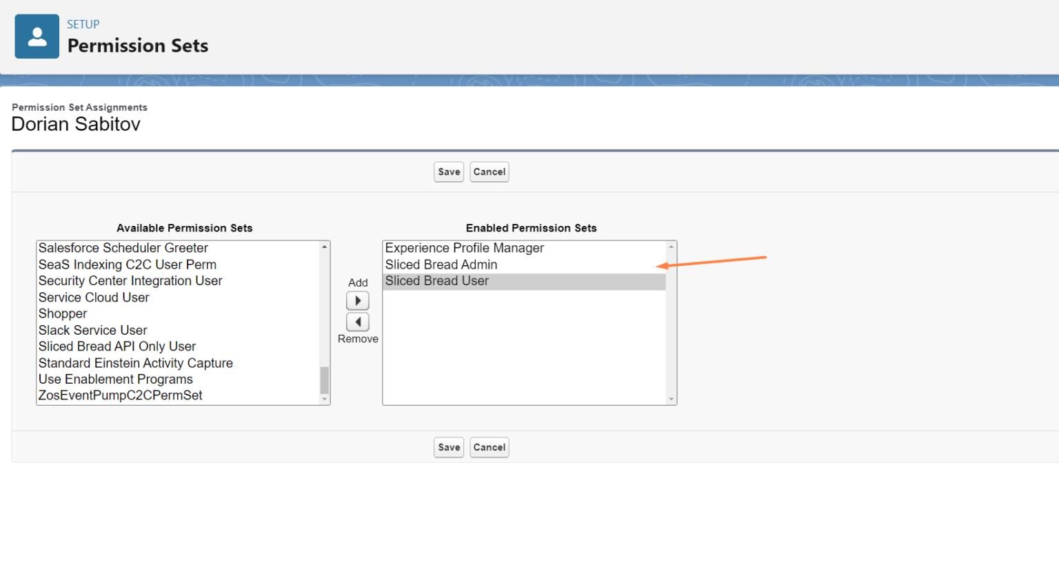Click the Remove left-arrow button
The width and height of the screenshot is (1059, 580).
click(357, 322)
